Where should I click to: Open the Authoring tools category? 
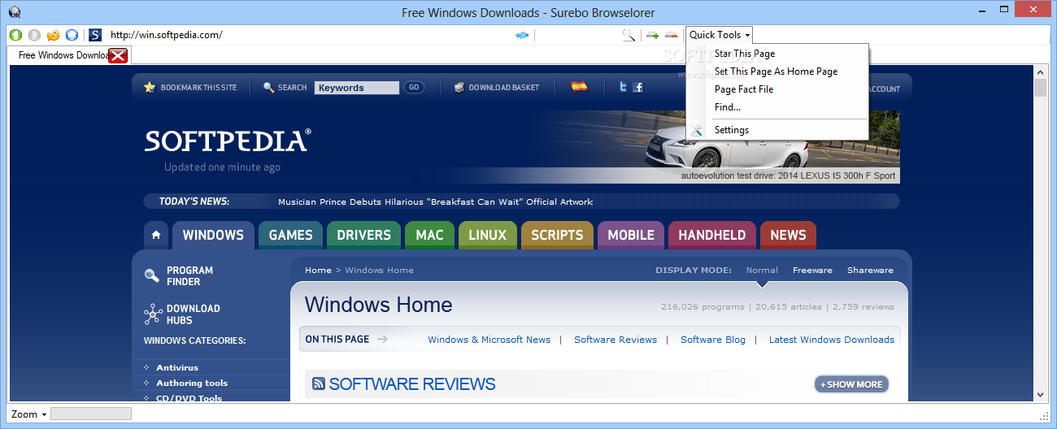[x=192, y=383]
